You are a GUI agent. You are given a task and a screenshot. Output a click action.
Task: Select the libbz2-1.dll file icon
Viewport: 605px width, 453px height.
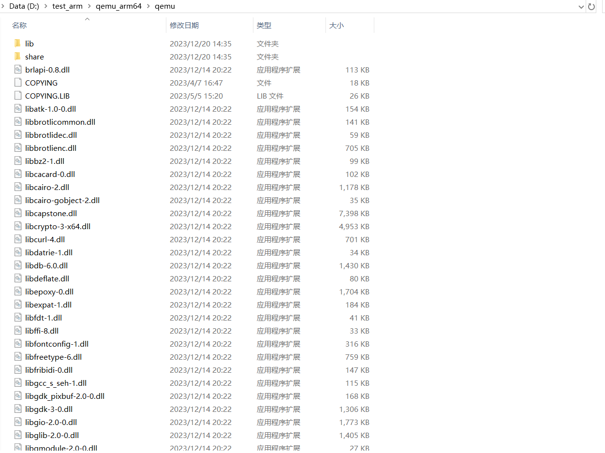[18, 161]
